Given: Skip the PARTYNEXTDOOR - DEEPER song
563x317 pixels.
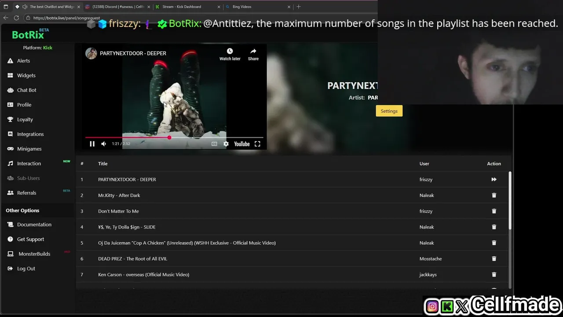Looking at the screenshot, I should click(x=494, y=179).
